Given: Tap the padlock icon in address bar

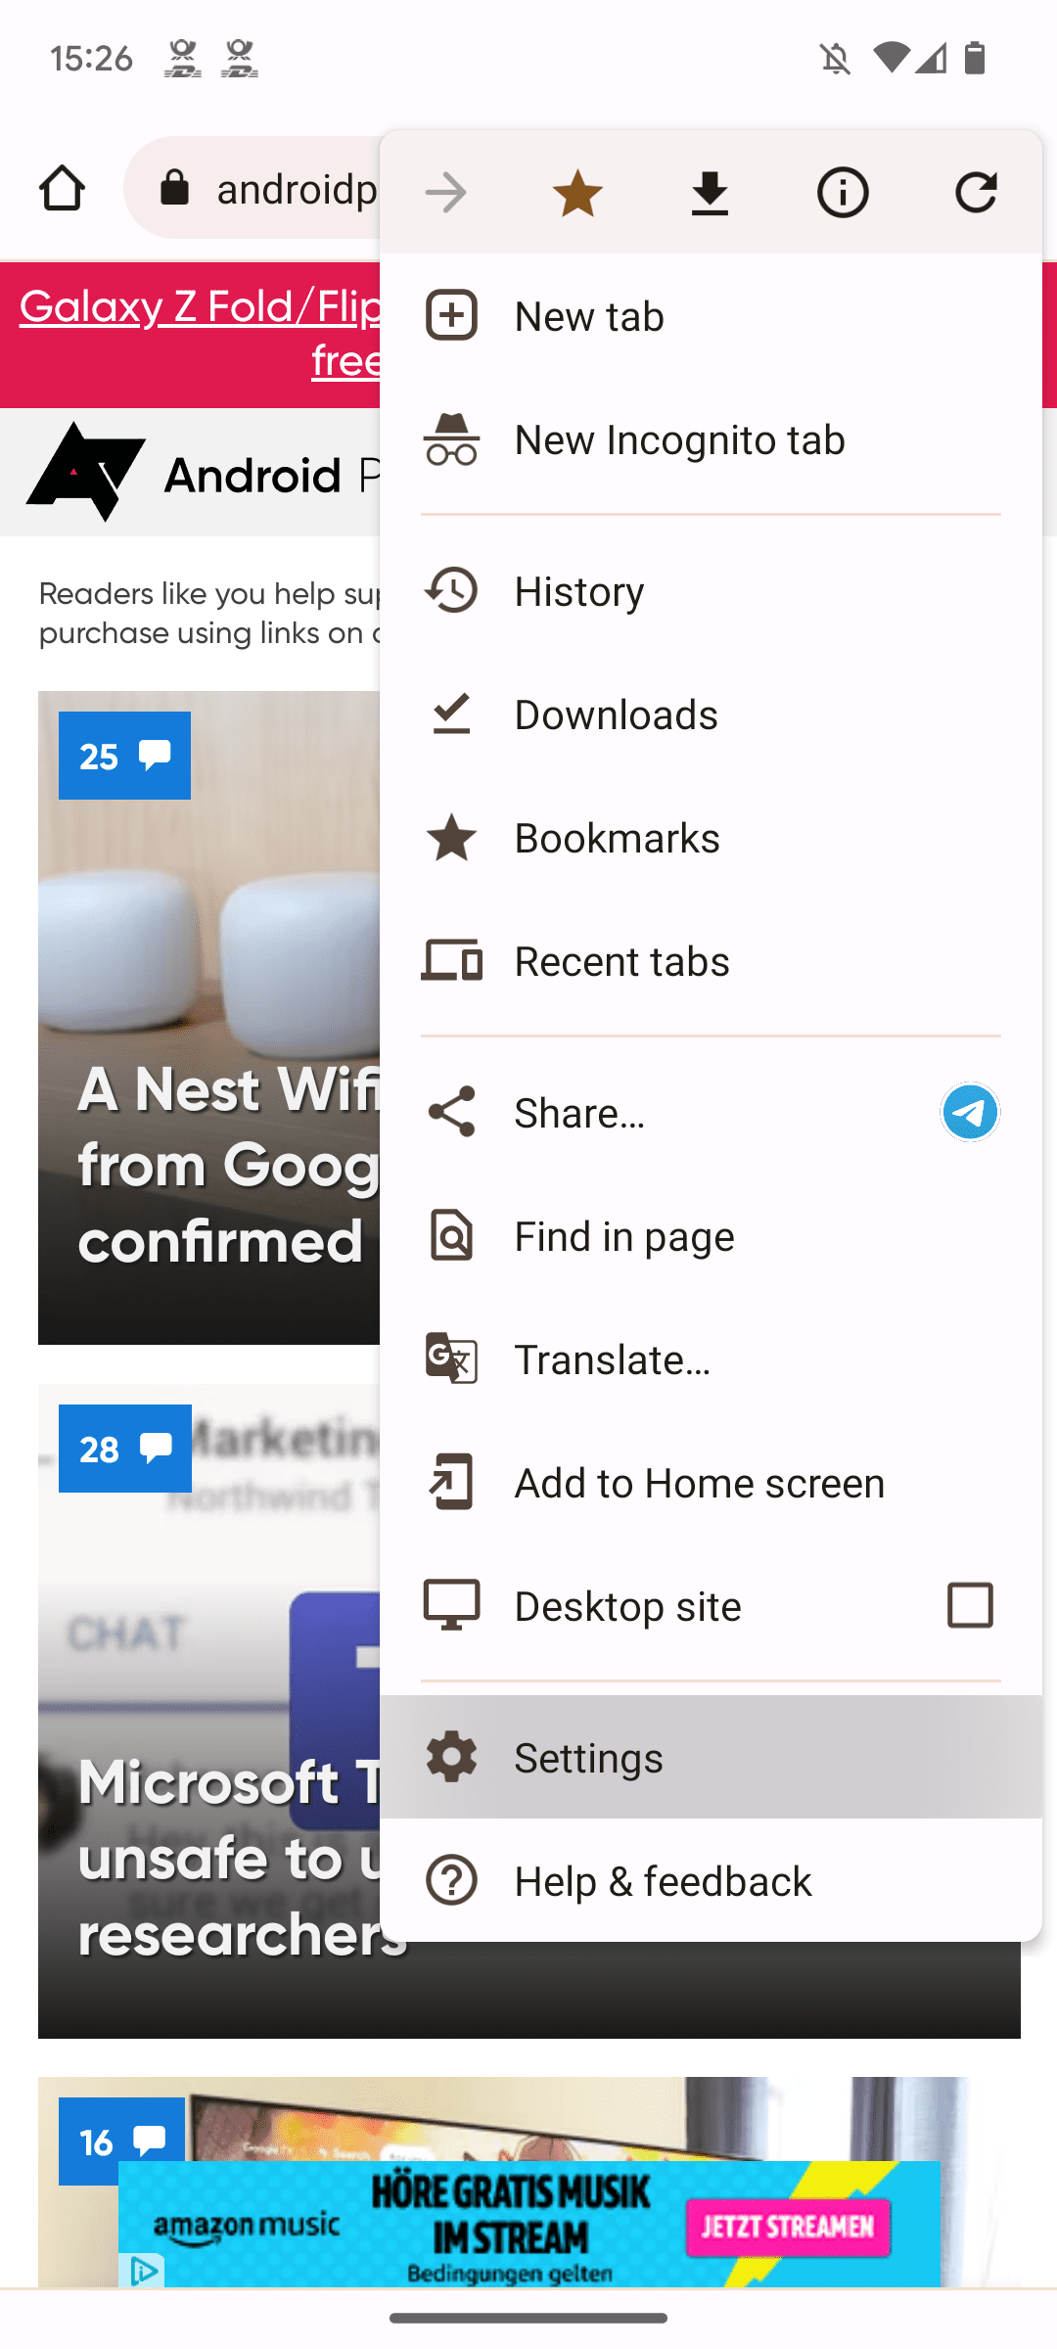Looking at the screenshot, I should coord(176,188).
